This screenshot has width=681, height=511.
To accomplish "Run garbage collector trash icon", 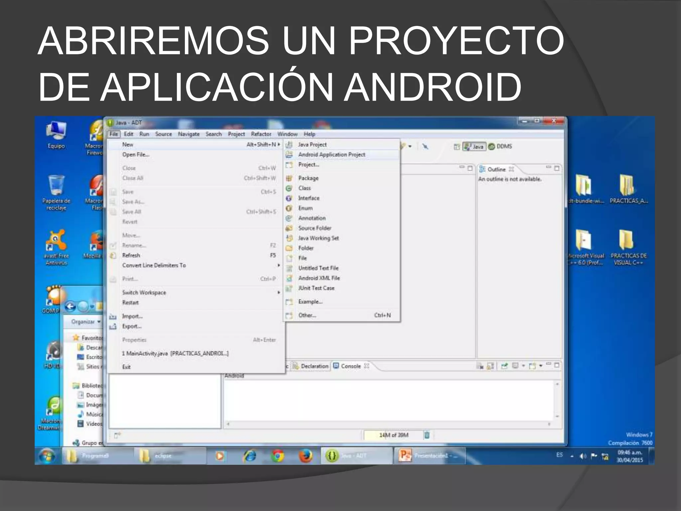I will (427, 435).
